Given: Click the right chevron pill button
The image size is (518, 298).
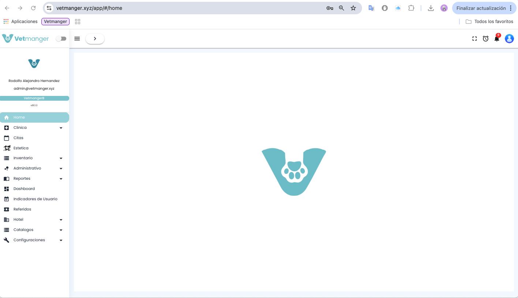Looking at the screenshot, I should (x=95, y=39).
